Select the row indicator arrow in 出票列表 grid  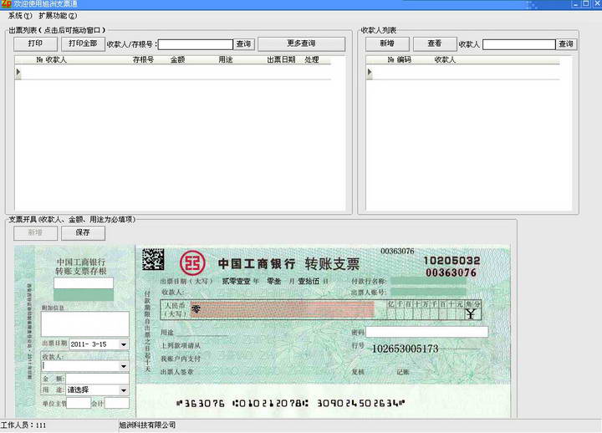[x=18, y=72]
